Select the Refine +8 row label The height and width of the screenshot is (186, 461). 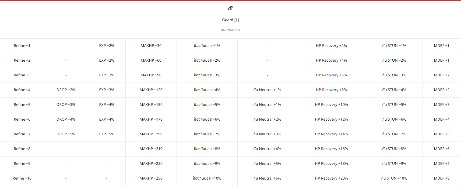pyautogui.click(x=22, y=149)
